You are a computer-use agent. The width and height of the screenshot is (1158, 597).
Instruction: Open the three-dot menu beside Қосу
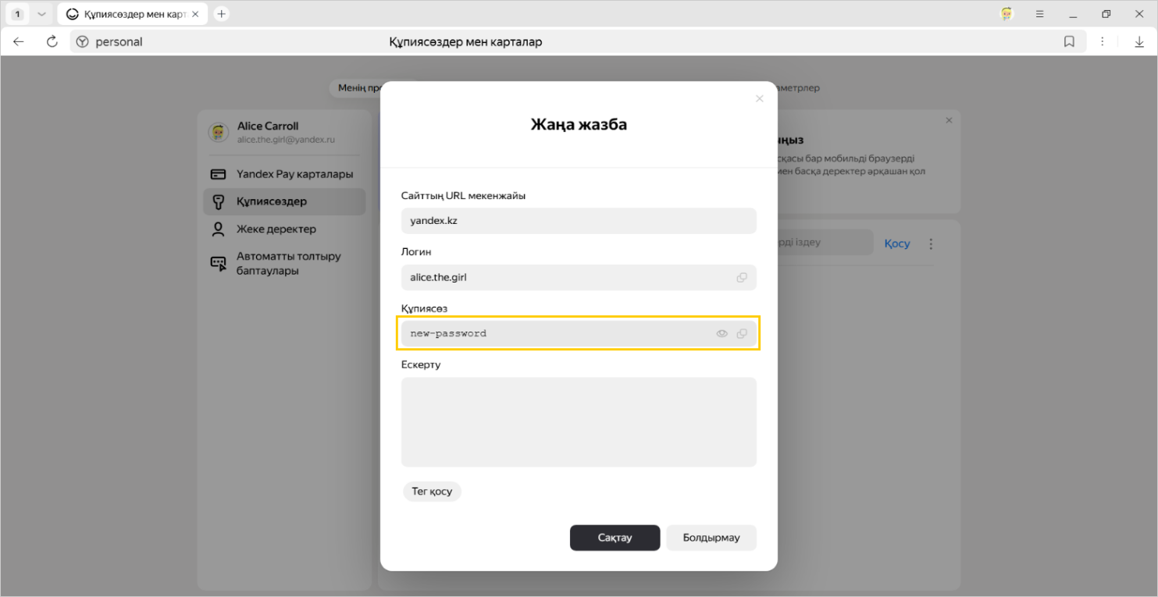(931, 244)
